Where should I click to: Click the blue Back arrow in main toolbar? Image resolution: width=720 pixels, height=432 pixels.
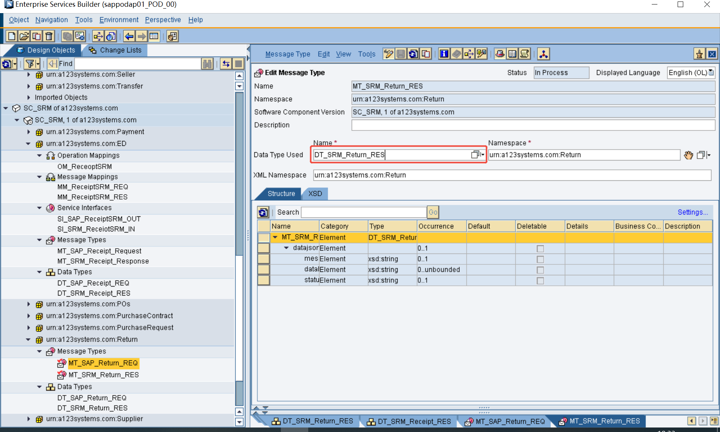[x=129, y=36]
